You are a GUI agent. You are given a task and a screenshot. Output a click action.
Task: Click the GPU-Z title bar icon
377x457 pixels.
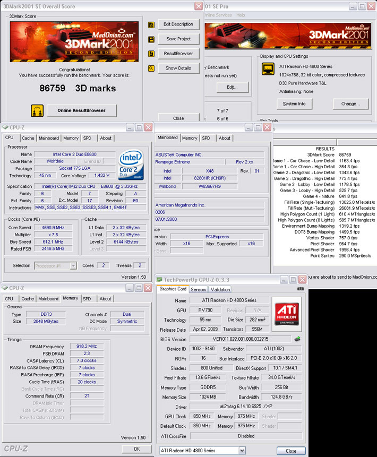[159, 280]
